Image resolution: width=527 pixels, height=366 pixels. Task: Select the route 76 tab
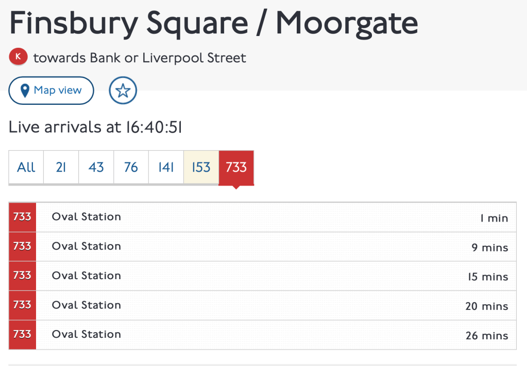pos(131,167)
